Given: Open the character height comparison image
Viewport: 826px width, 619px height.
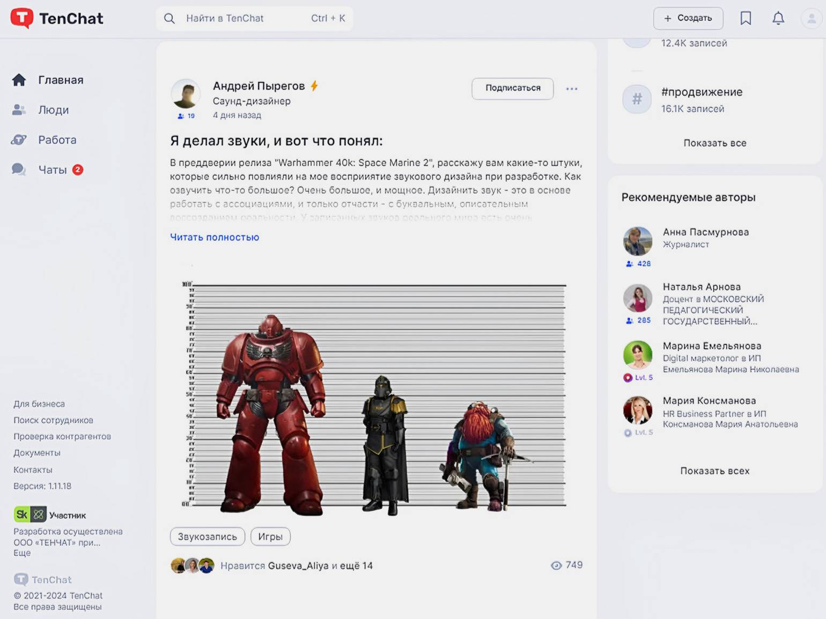Looking at the screenshot, I should [x=374, y=398].
